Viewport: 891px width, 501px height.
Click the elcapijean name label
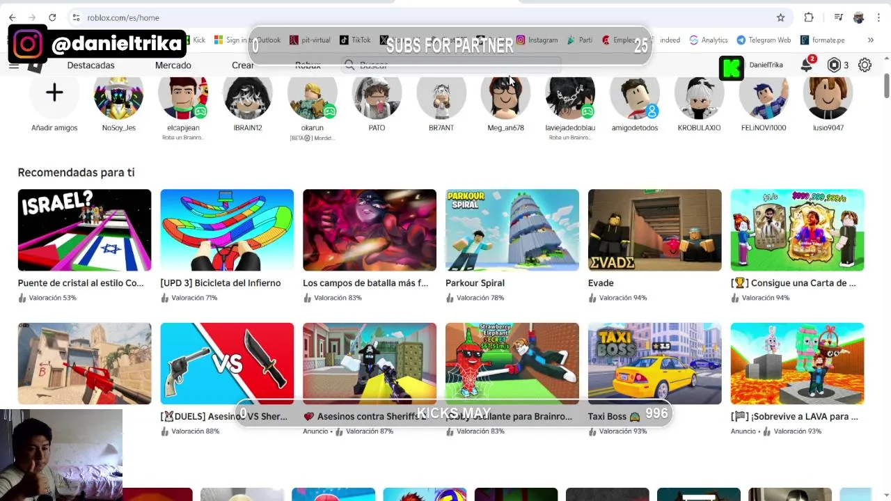click(x=183, y=128)
